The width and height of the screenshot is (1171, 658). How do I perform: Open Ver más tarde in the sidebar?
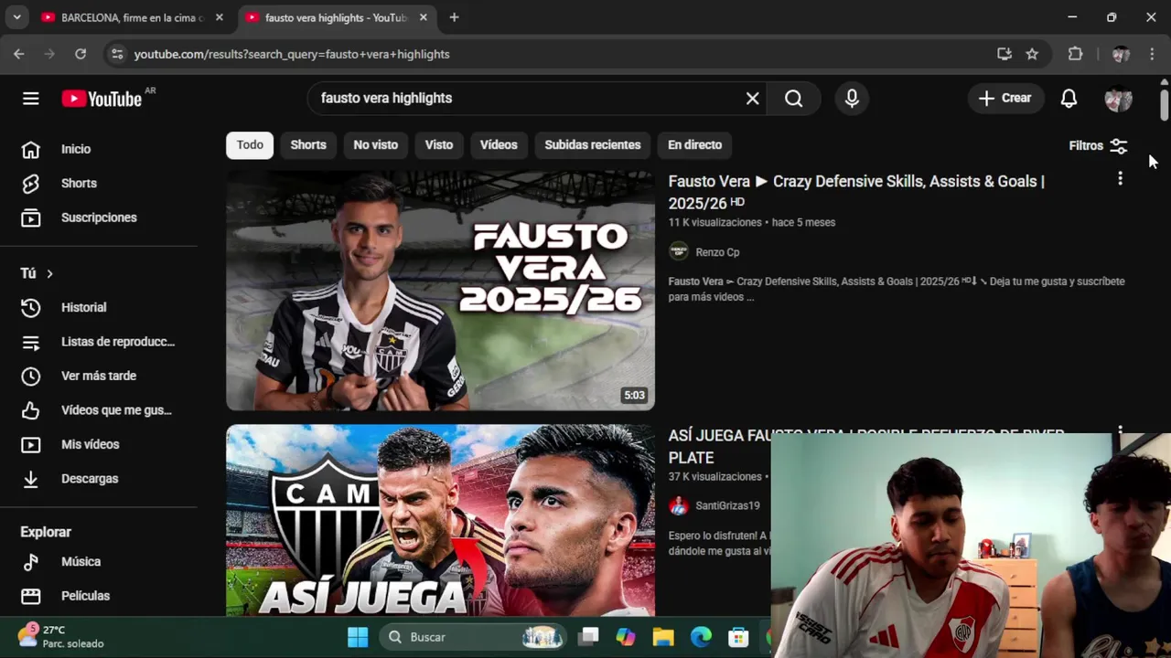point(99,376)
